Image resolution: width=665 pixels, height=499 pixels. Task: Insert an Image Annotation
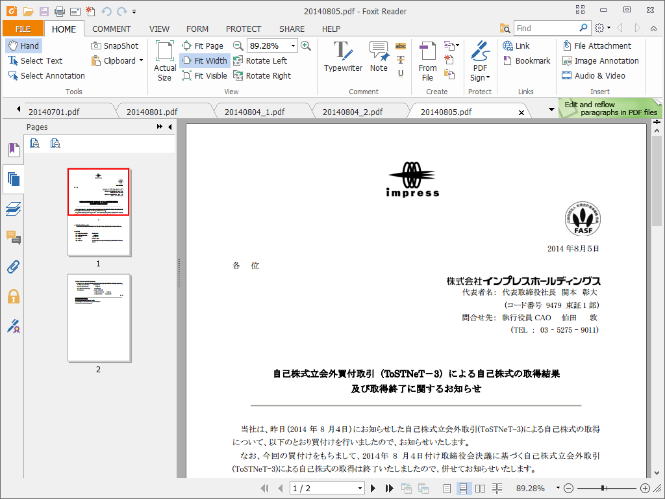point(600,60)
